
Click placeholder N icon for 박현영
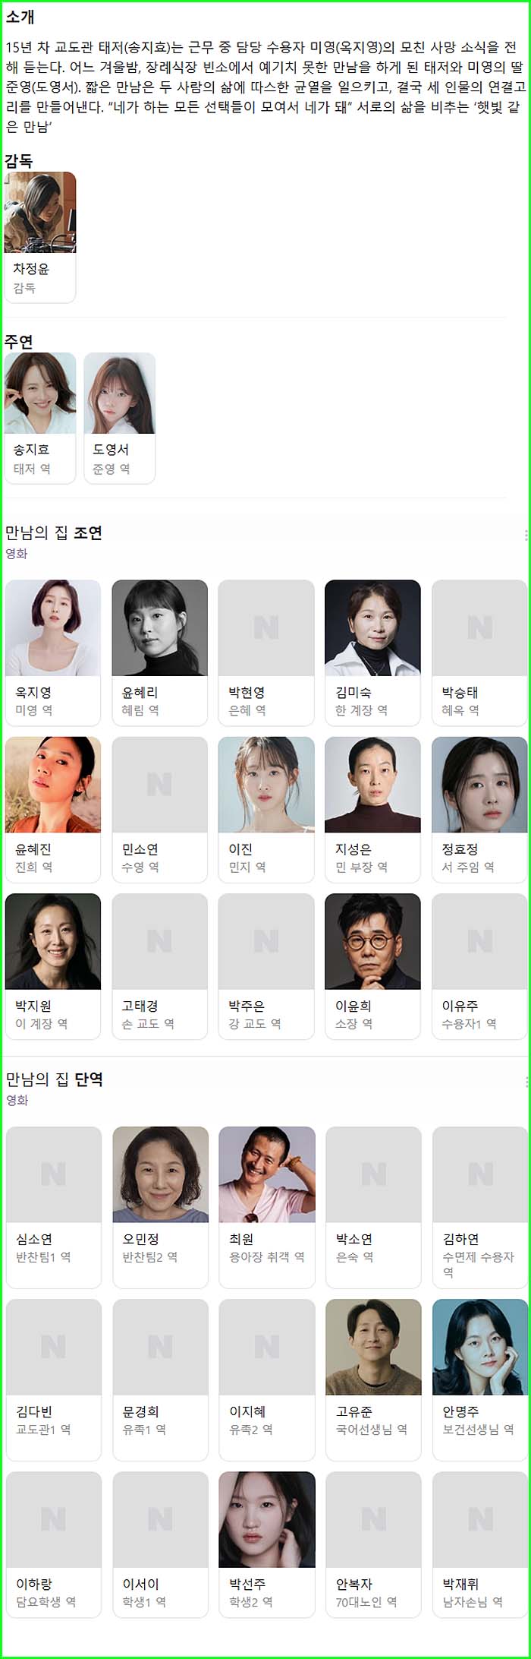(266, 627)
